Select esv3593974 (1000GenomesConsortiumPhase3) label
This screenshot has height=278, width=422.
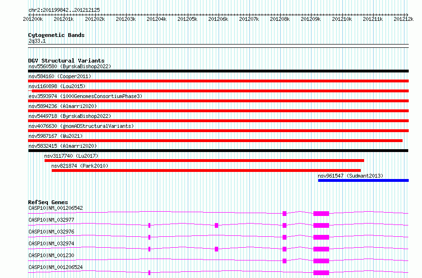coord(85,96)
